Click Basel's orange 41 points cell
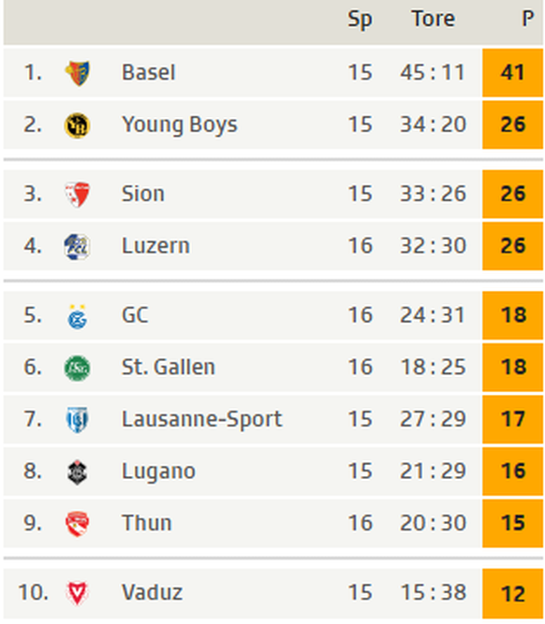Screen dimensions: 545x624 (x=512, y=73)
